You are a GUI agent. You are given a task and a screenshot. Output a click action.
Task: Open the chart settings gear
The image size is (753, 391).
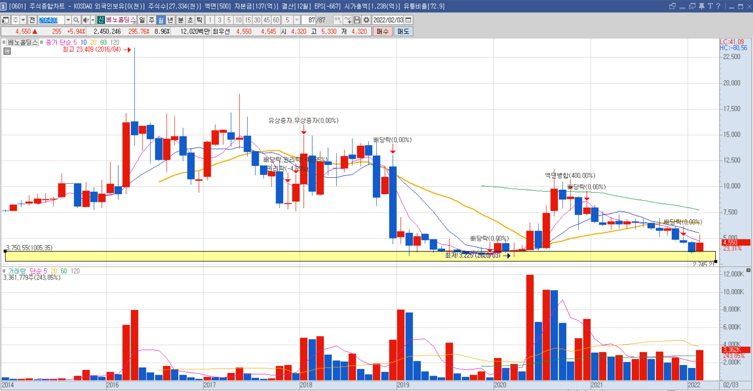367,20
